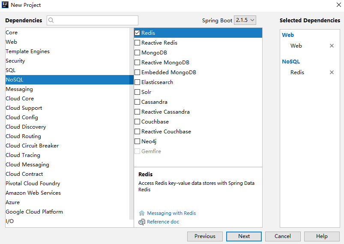Click the search magnifier icon in Dependencies
The height and width of the screenshot is (244, 344).
point(51,20)
